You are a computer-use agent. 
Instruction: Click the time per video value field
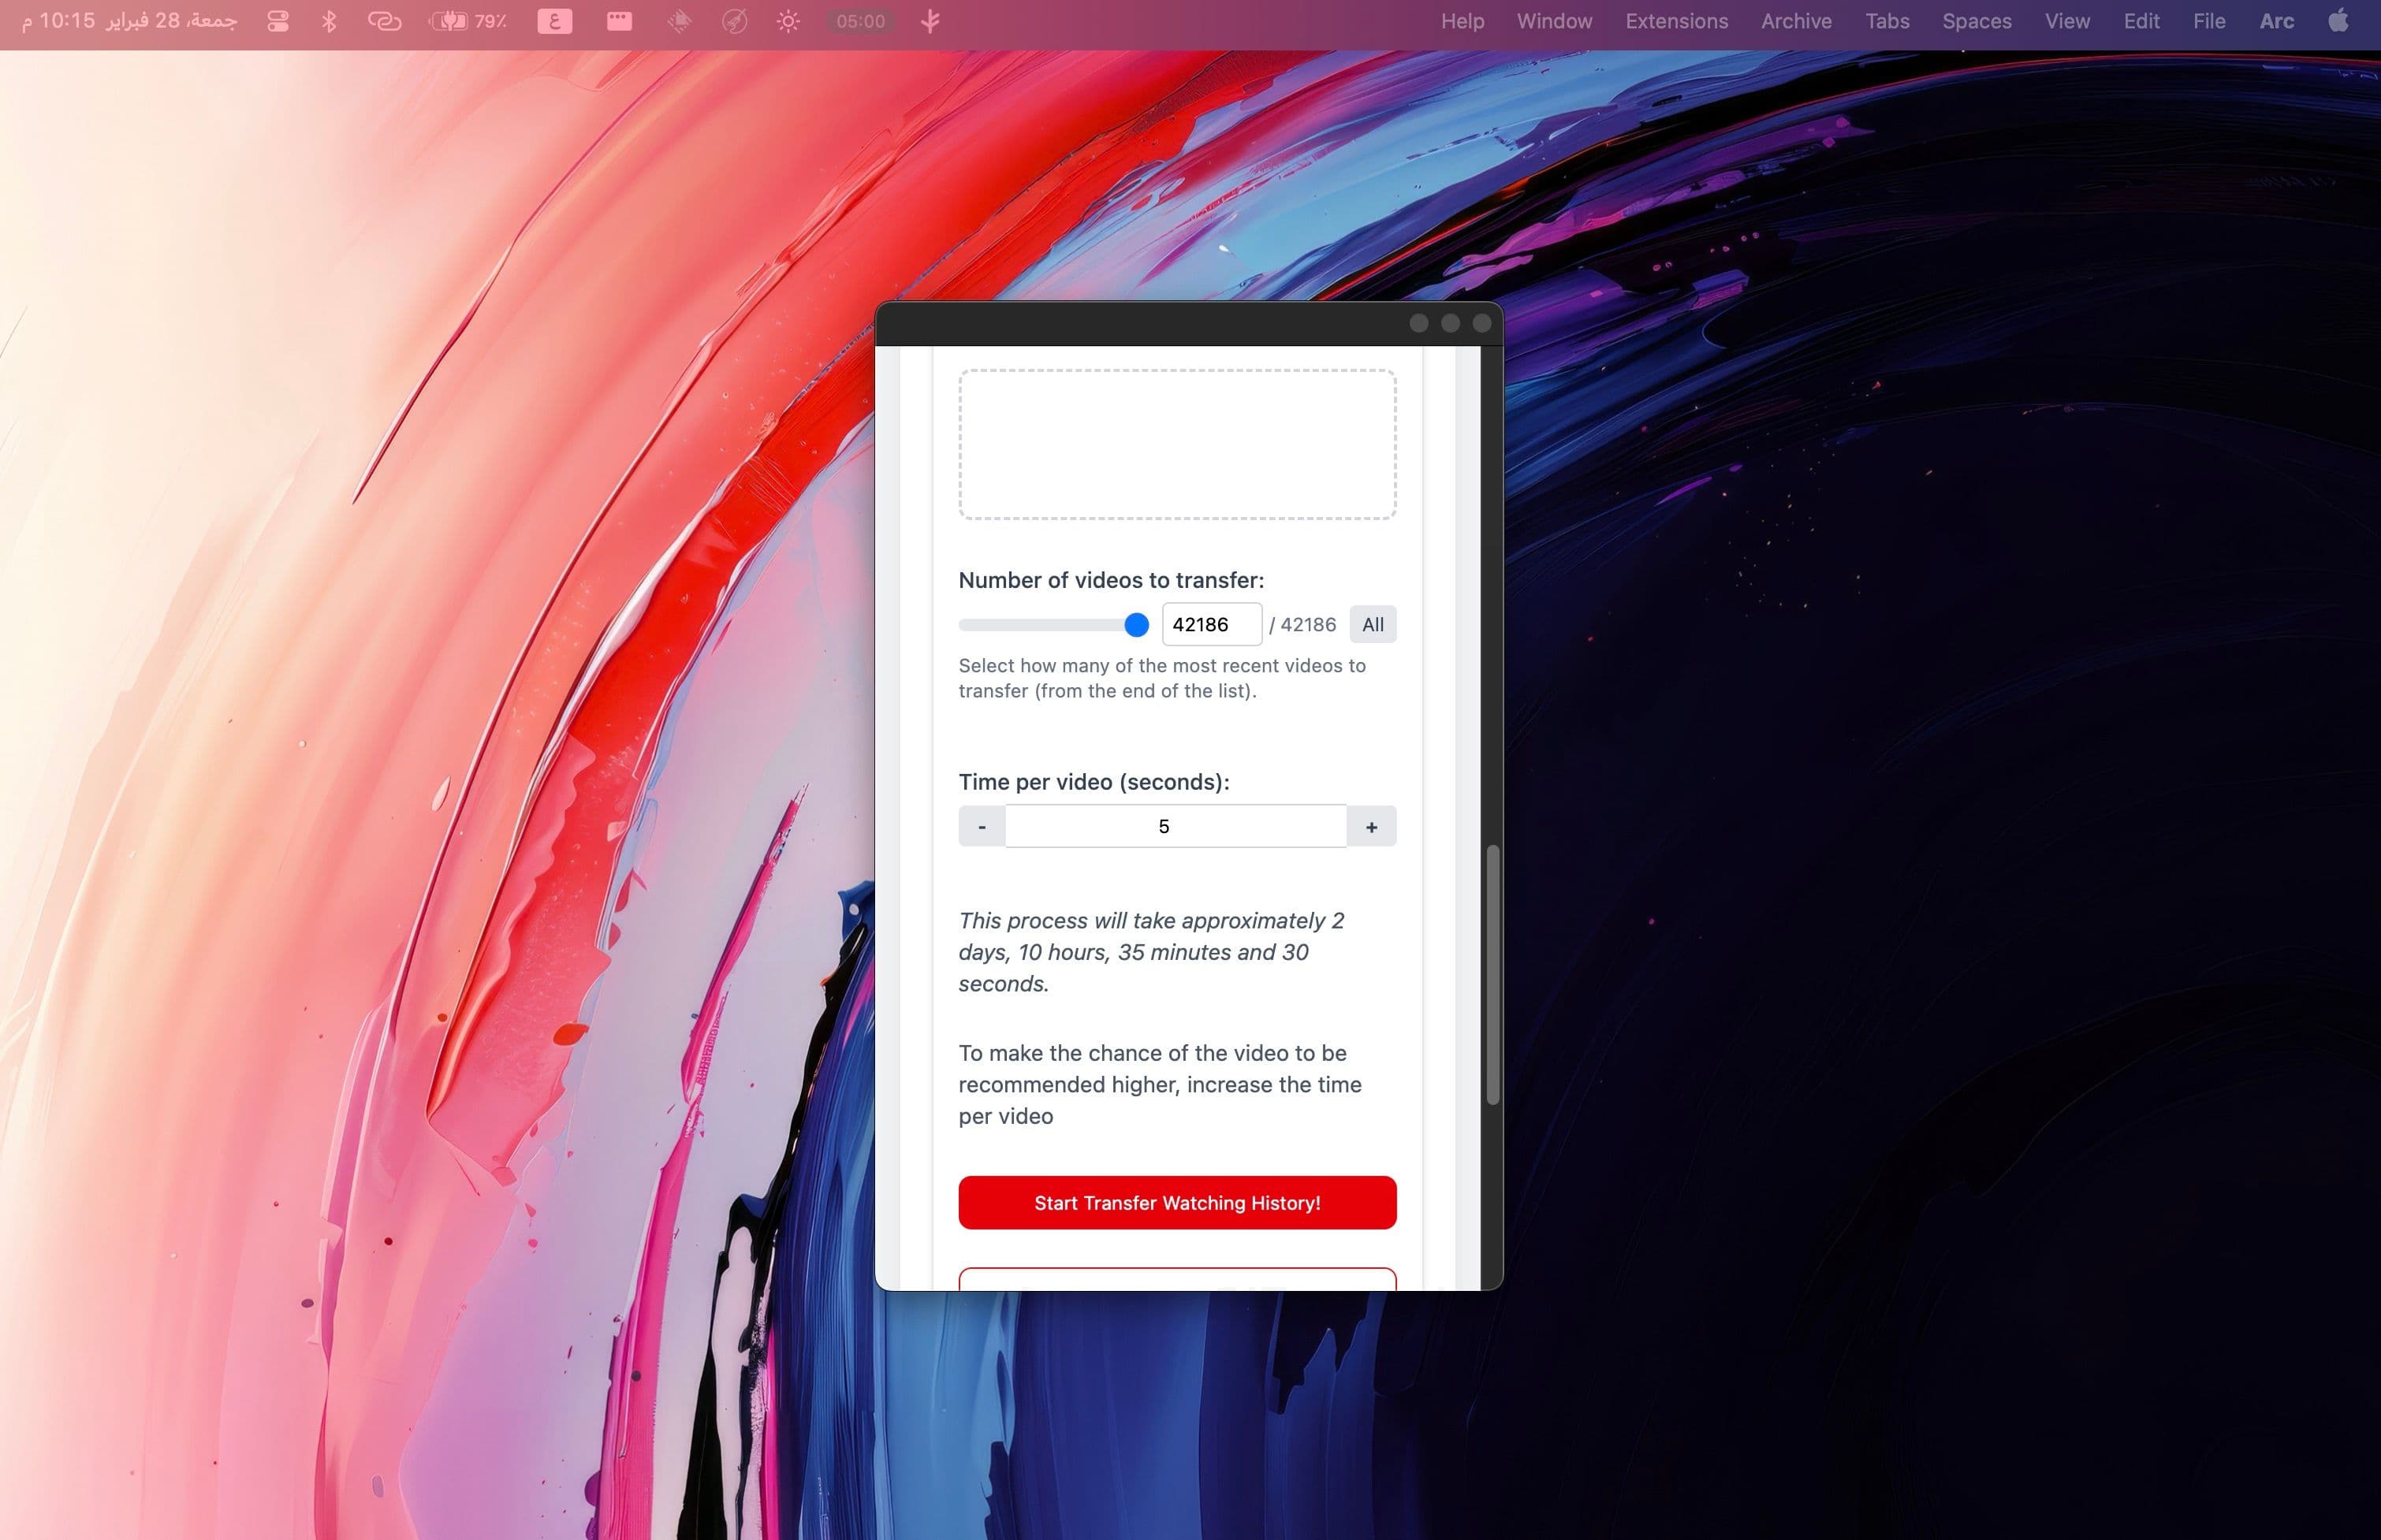[x=1175, y=827]
